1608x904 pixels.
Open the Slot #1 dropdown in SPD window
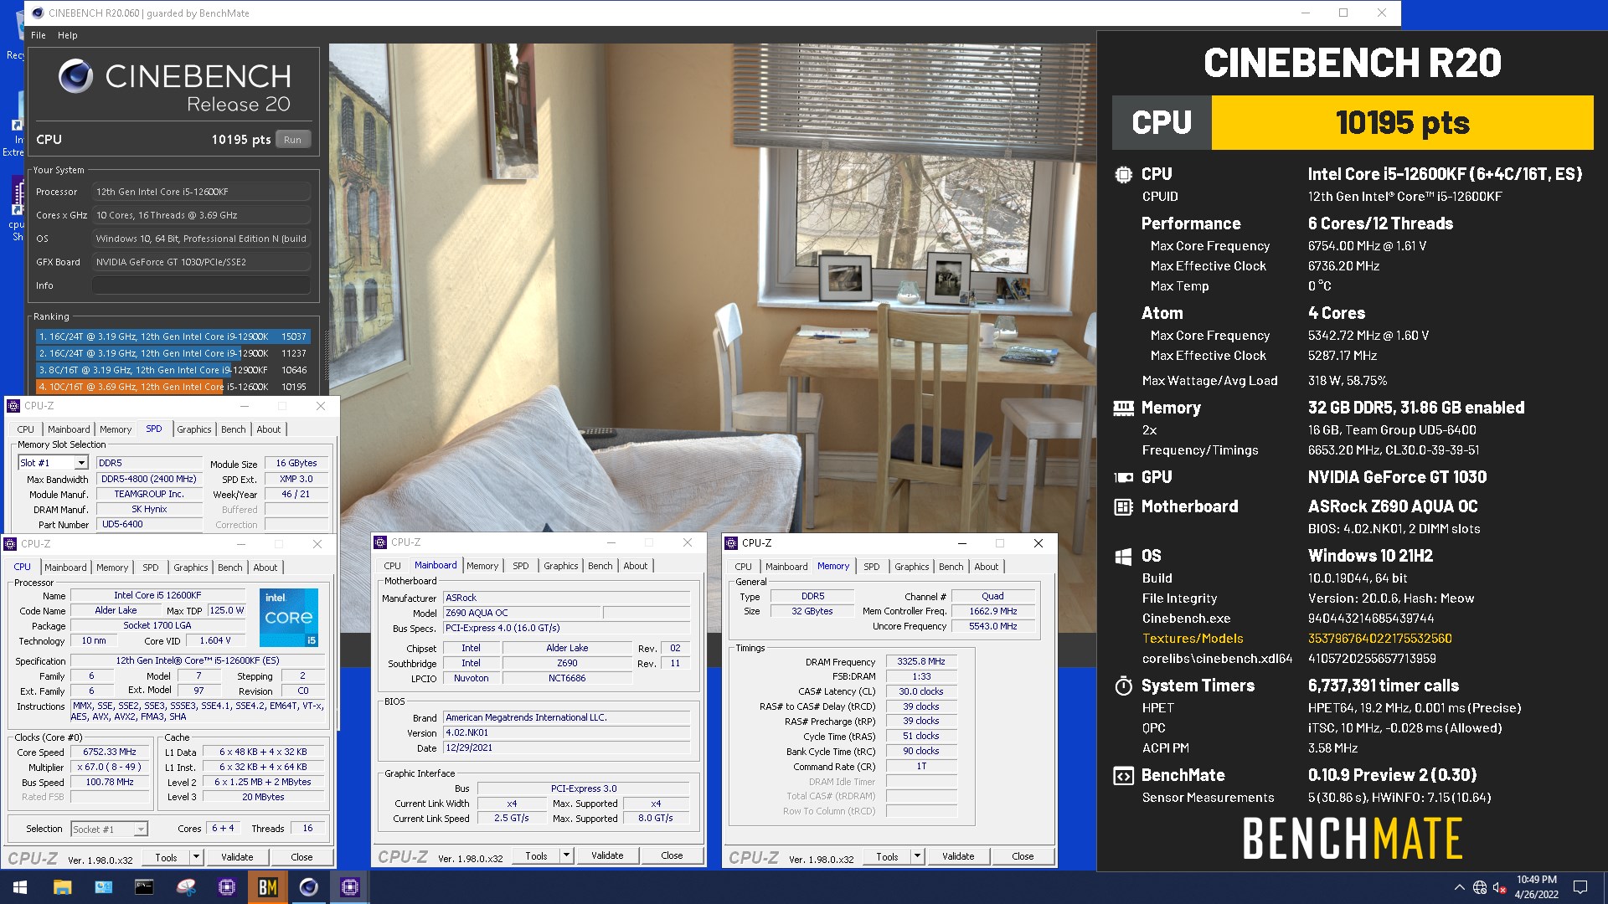click(81, 463)
